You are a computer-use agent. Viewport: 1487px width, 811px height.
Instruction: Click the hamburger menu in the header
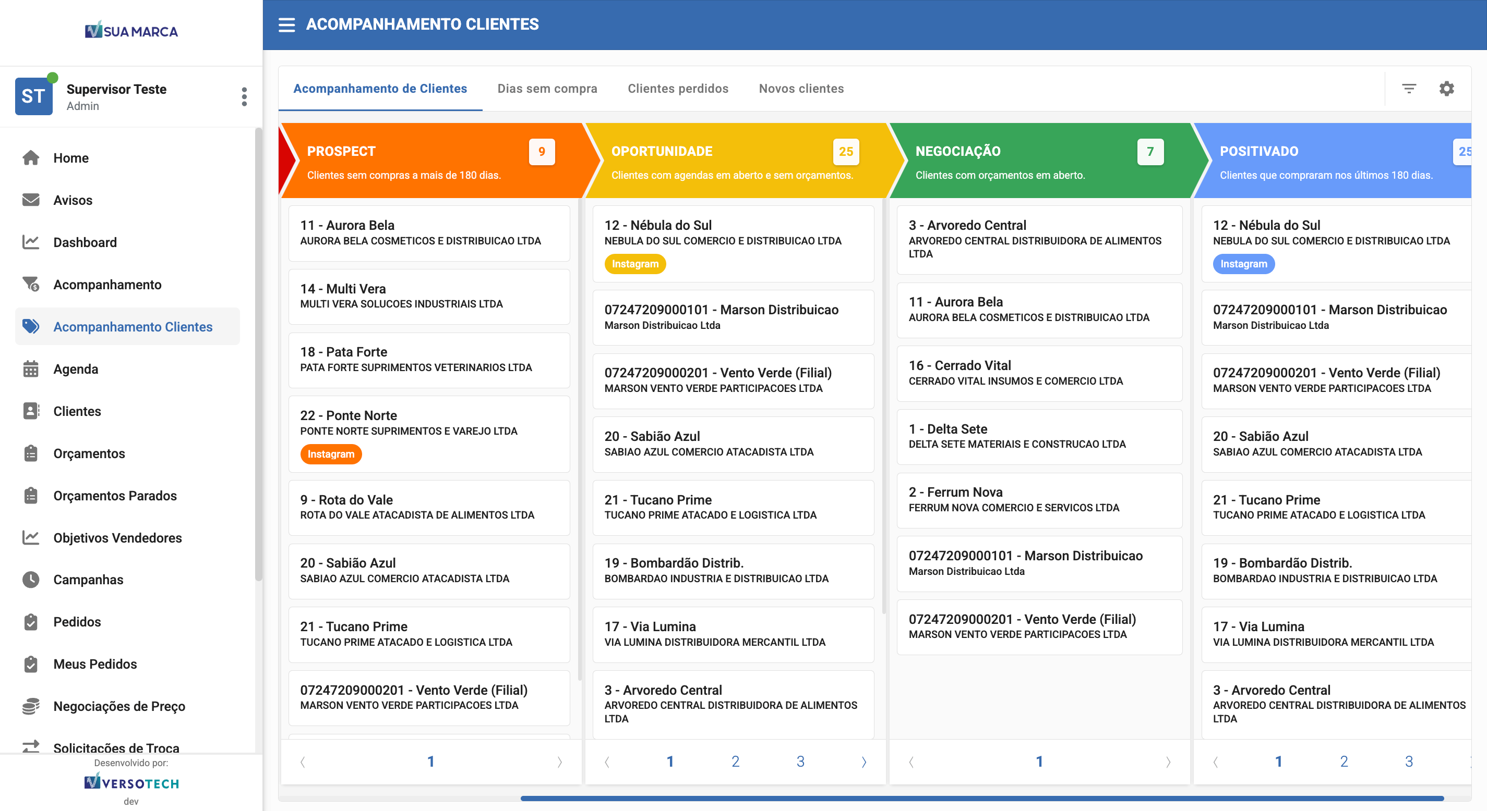[287, 25]
